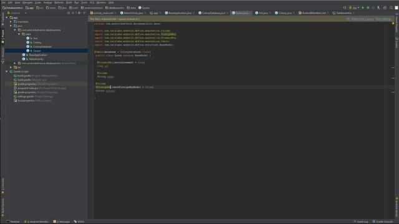
Task: Expand the res folder
Action: (11, 67)
